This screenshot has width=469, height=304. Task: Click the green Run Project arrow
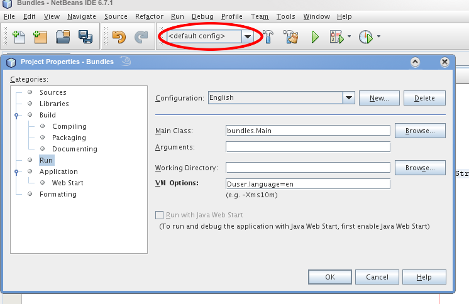pos(315,37)
